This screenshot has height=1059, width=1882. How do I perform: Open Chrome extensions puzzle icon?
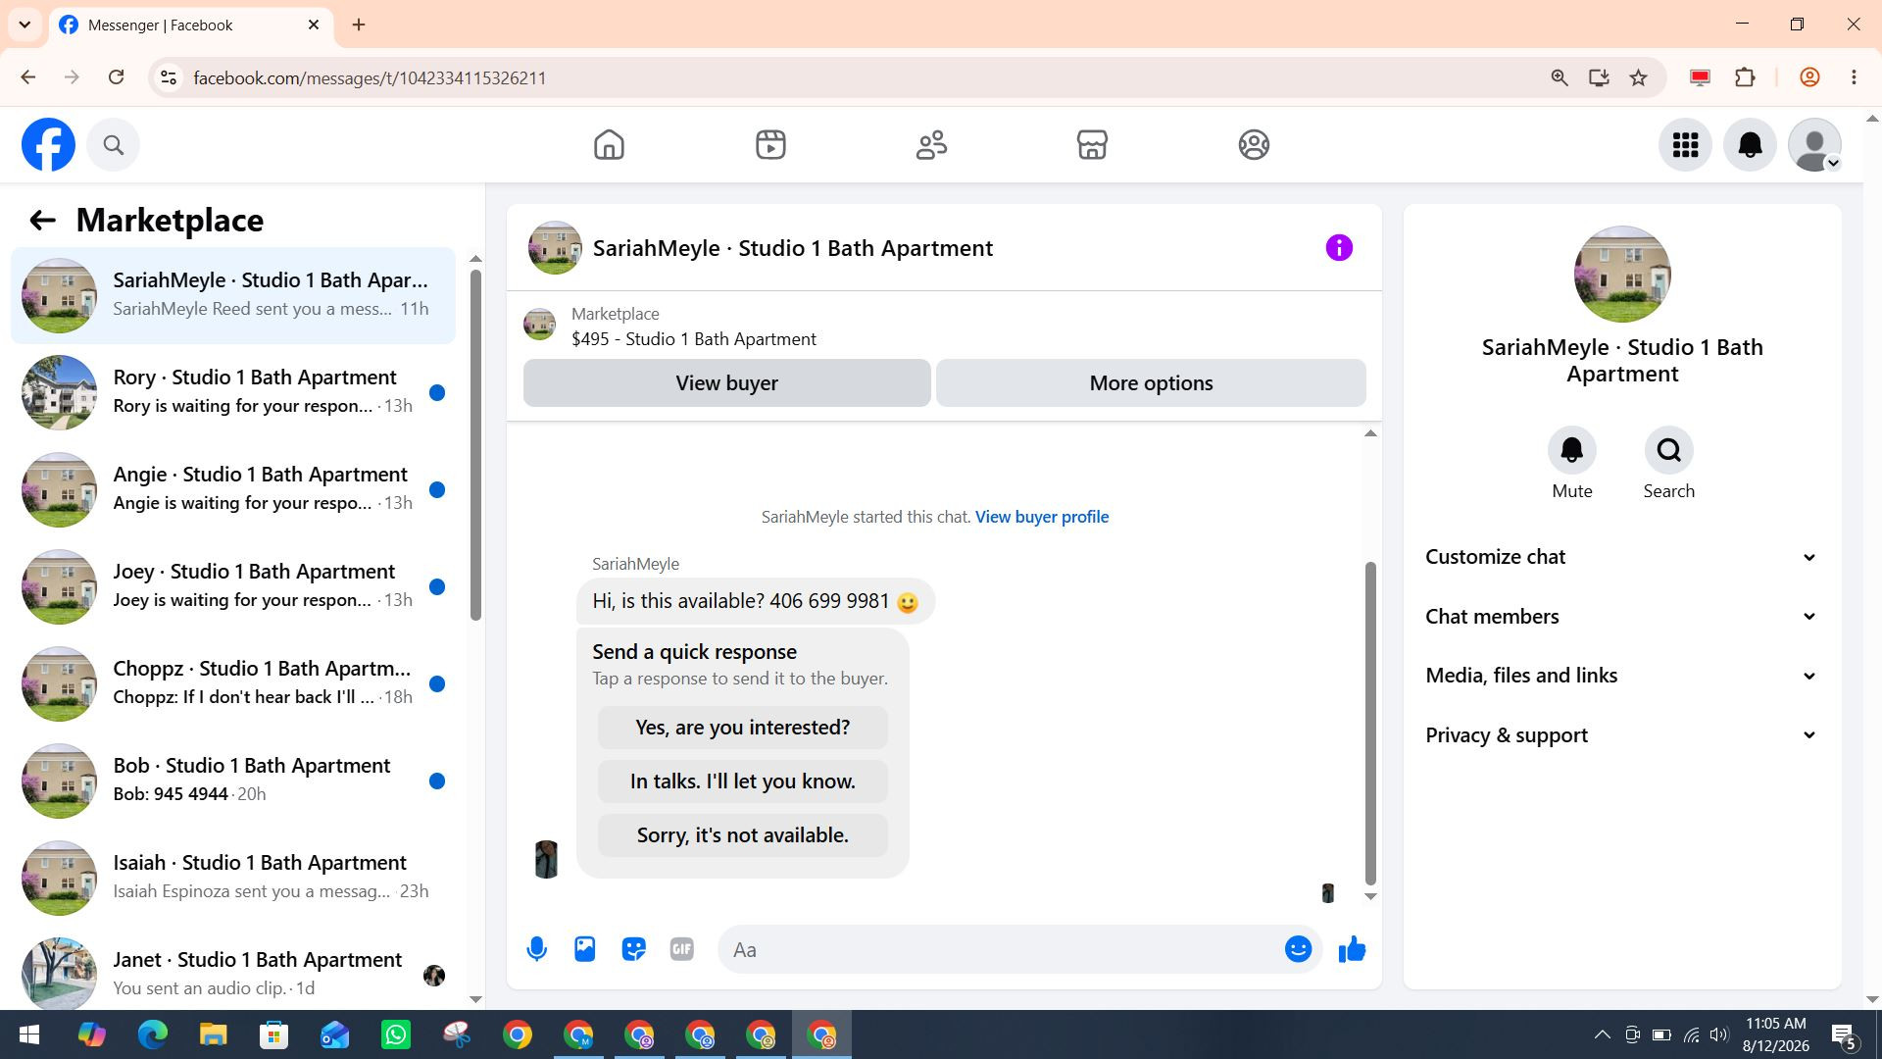1745,77
